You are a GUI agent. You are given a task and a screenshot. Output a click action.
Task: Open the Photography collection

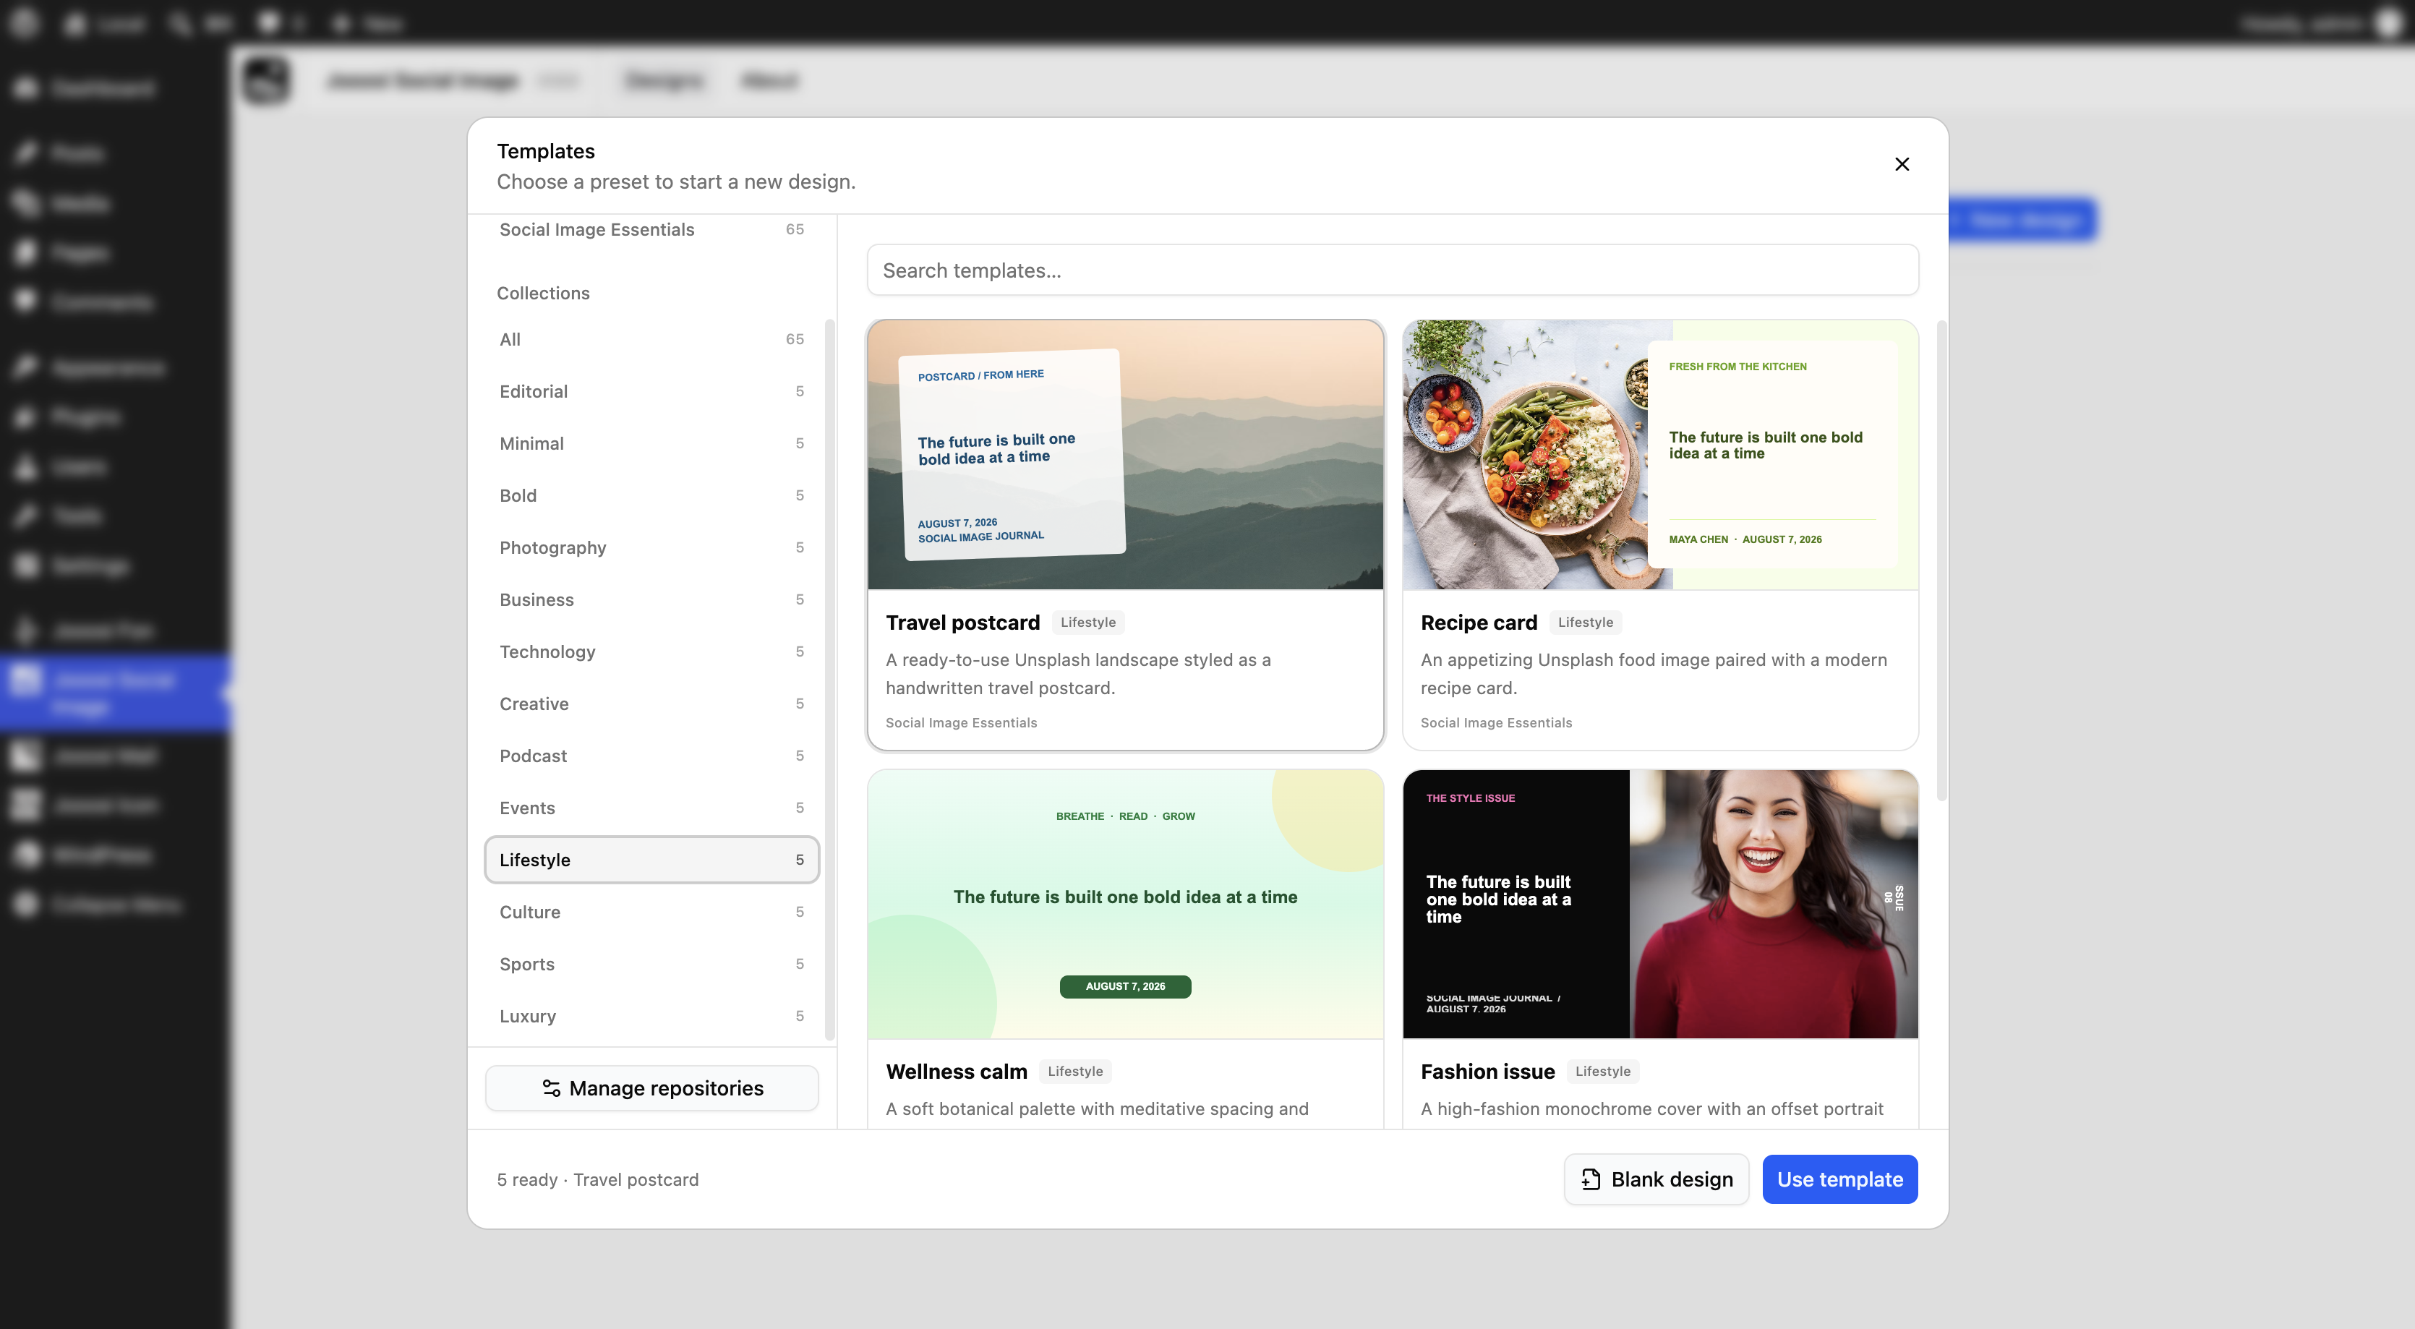click(651, 547)
